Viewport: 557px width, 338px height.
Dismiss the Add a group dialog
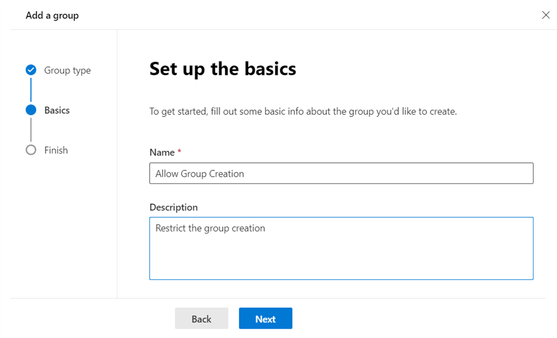click(546, 15)
